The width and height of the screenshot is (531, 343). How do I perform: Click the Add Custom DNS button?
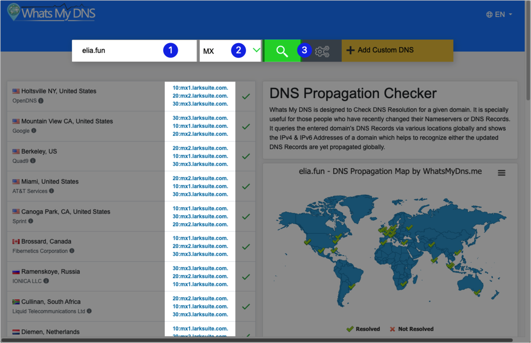[x=397, y=50]
